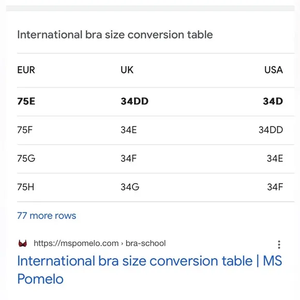Click the bold 75E cell
The image size is (300, 300).
click(26, 101)
